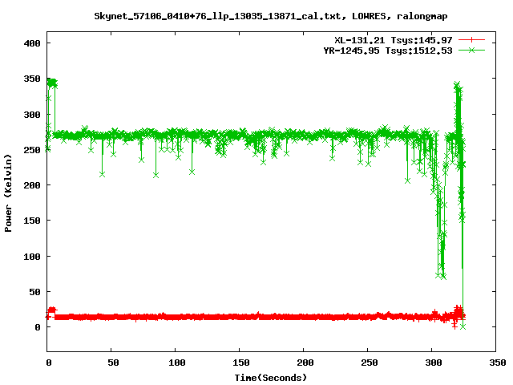Viewport: 513px width, 385px height.
Task: Select the XL-131.21 Tsys:145.97 legend entry
Action: [x=394, y=40]
